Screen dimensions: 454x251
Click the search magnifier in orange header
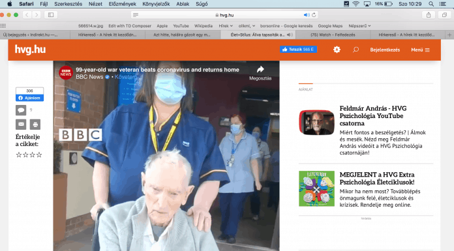pyautogui.click(x=356, y=50)
